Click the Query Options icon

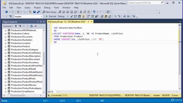click(79, 17)
